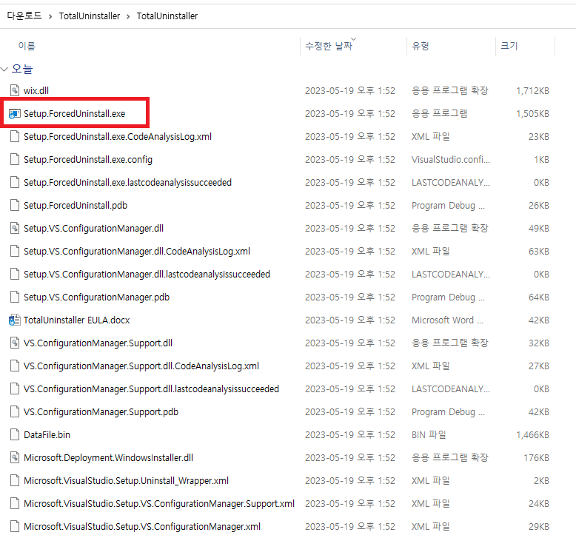Select file name Microsoft.VisualStudio.Setup.Uninstall_Wrapper.xml
This screenshot has width=576, height=555.
(x=126, y=480)
